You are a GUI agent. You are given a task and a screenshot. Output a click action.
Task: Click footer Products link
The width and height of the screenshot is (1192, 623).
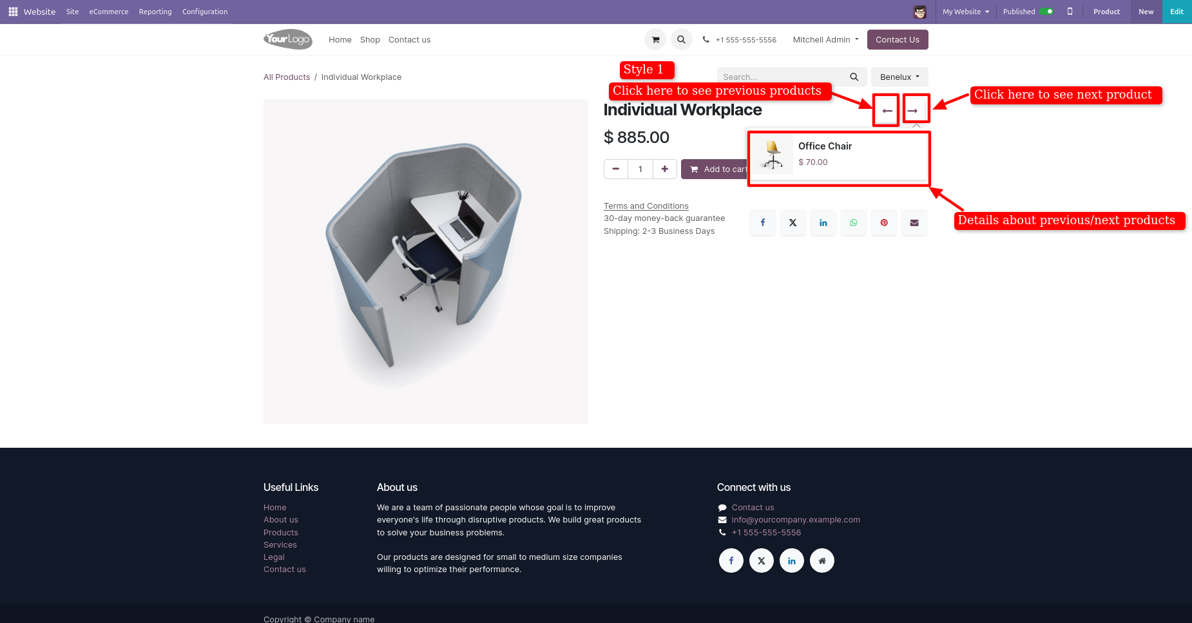(x=281, y=533)
